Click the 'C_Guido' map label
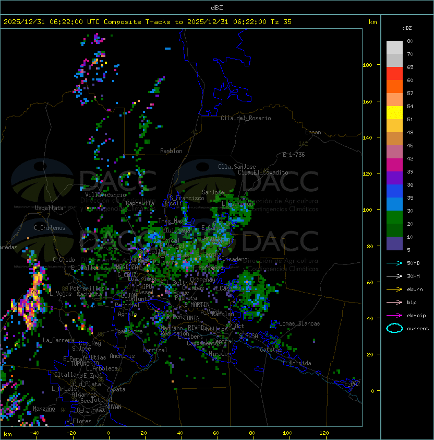The image size is (434, 440). click(x=64, y=260)
